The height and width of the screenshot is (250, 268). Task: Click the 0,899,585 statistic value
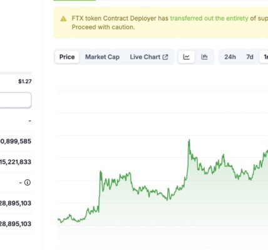(16, 141)
